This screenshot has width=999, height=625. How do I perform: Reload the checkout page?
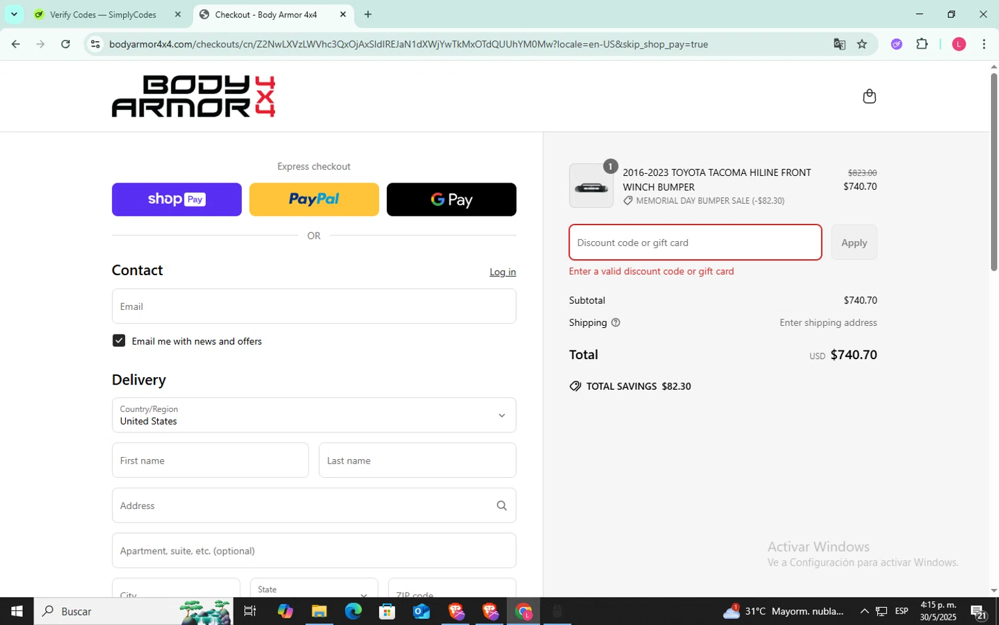[65, 44]
